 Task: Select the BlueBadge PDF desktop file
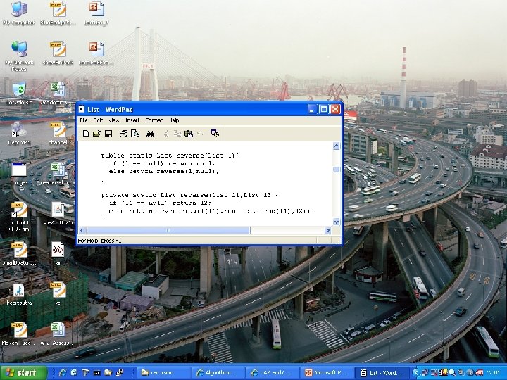(x=58, y=13)
